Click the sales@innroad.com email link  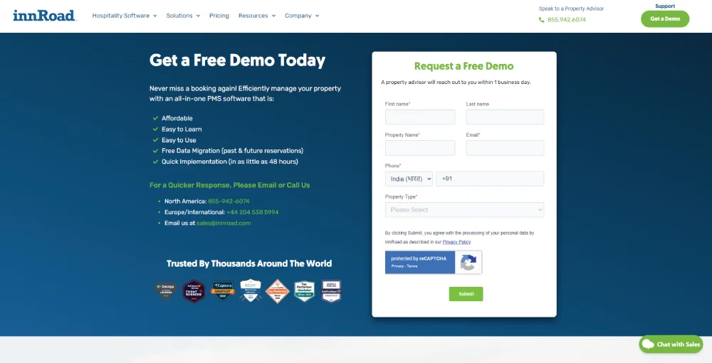point(224,223)
